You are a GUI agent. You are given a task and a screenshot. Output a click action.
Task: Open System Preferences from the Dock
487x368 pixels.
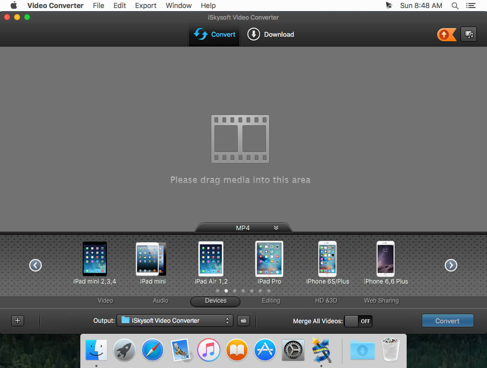pos(293,350)
